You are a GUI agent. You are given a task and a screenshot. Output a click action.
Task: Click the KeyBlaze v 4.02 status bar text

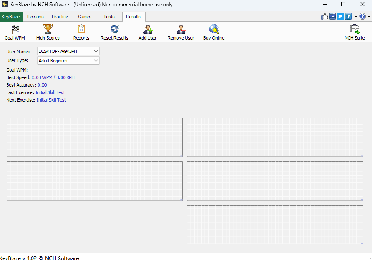point(39,258)
